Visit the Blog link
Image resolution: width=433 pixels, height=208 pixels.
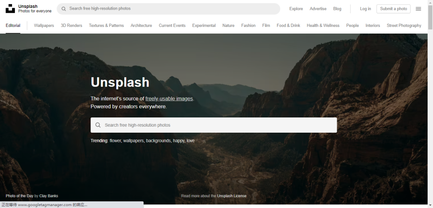(337, 9)
